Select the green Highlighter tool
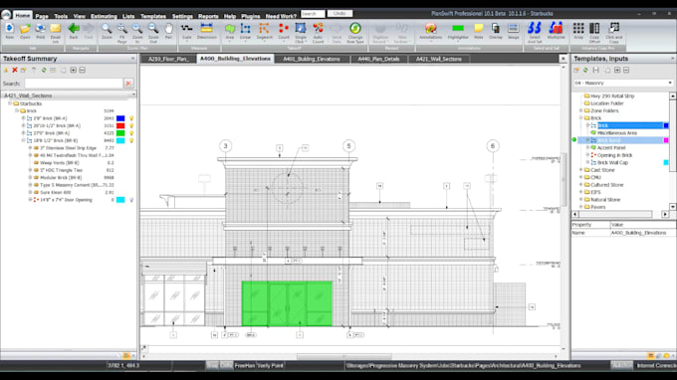Image resolution: width=677 pixels, height=380 pixels. click(x=458, y=29)
